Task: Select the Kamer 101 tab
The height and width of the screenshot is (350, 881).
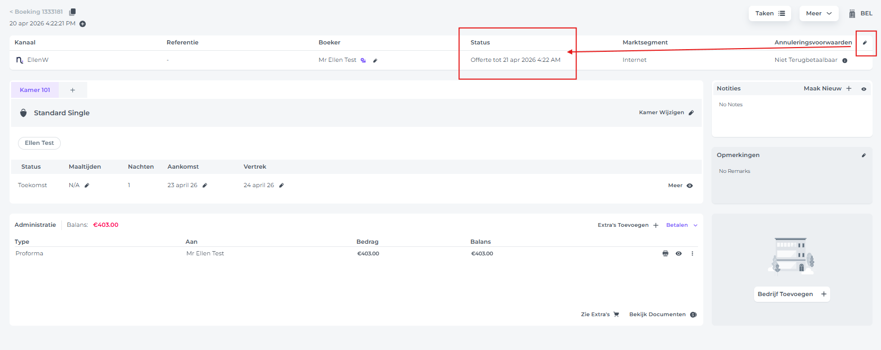Action: point(35,90)
